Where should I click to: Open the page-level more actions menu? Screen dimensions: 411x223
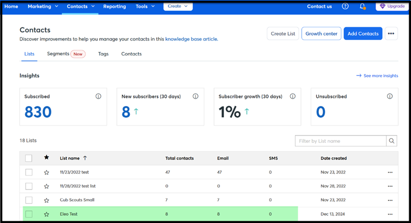(391, 33)
